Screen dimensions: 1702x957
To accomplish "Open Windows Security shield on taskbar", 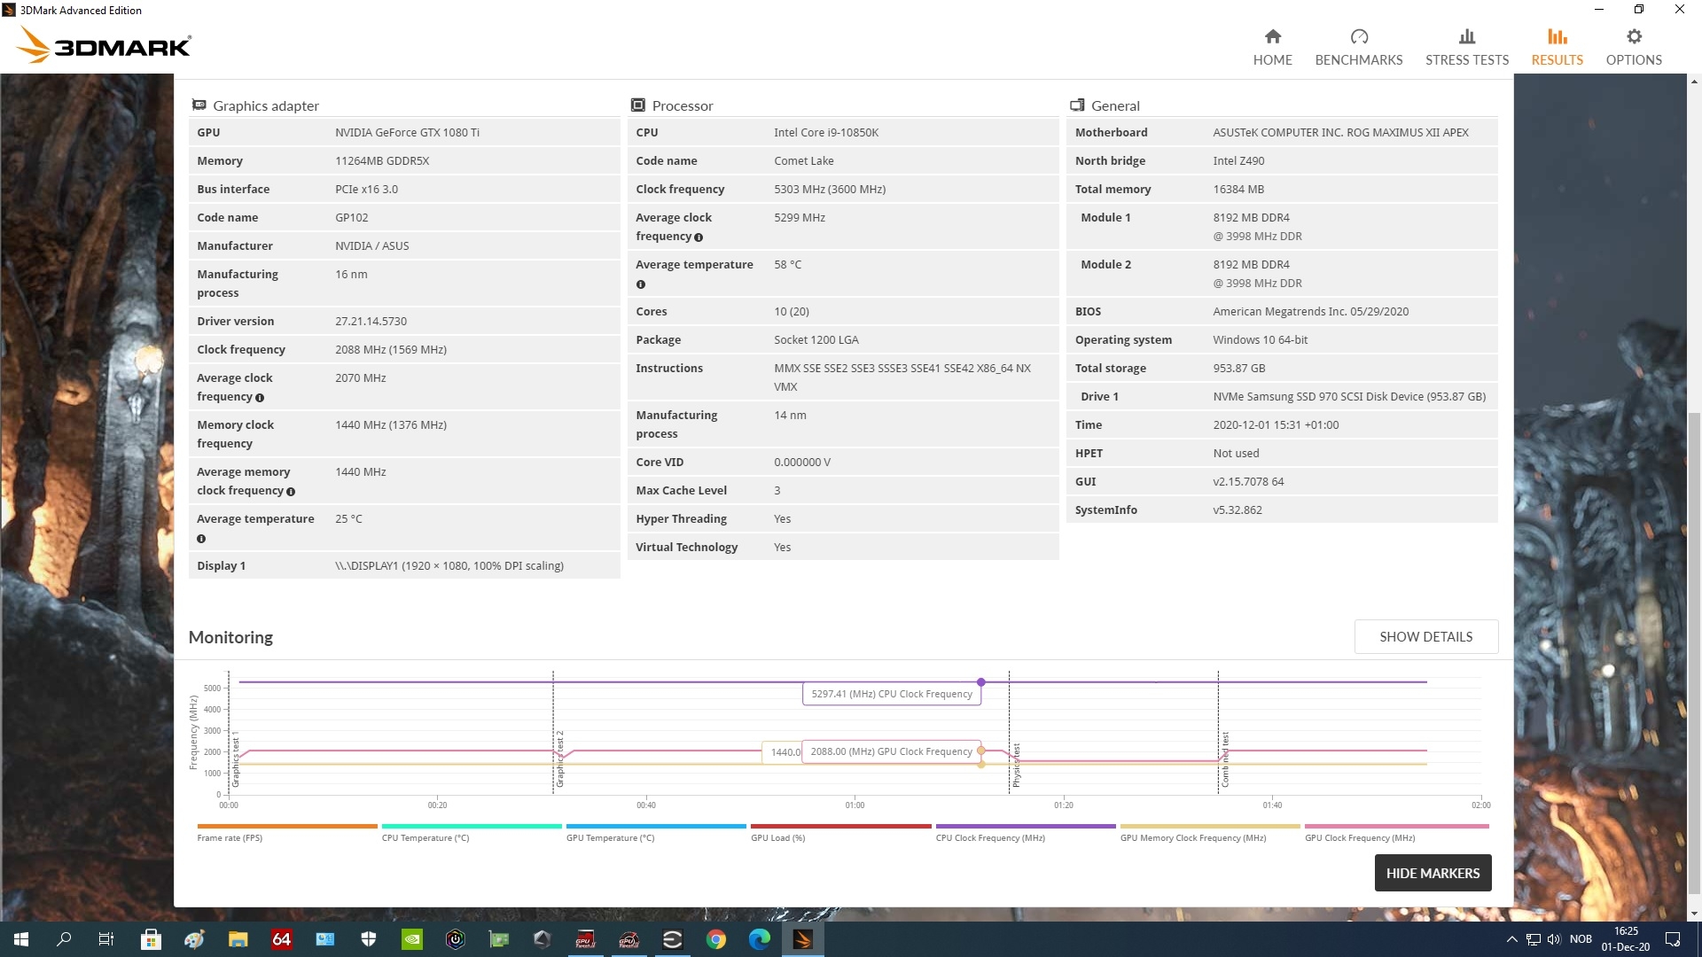I will 369,939.
